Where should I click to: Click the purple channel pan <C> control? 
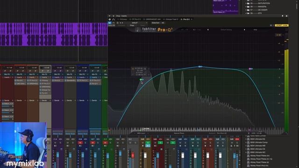60,140
